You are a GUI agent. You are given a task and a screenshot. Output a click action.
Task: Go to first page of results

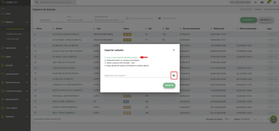tap(255, 119)
